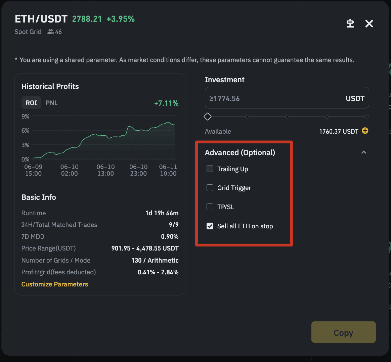Disable Sell all ETH on stop
The image size is (391, 362).
(x=210, y=226)
